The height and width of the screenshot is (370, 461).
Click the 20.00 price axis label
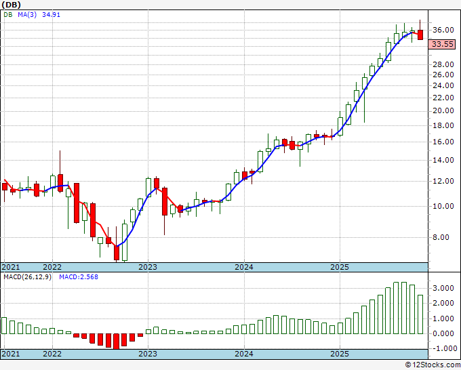443,110
